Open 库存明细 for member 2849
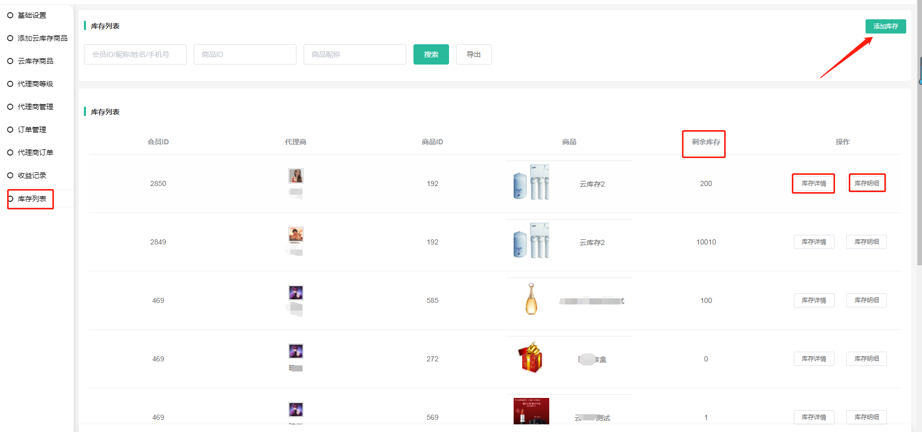Screen dimensions: 922x432 click(866, 242)
